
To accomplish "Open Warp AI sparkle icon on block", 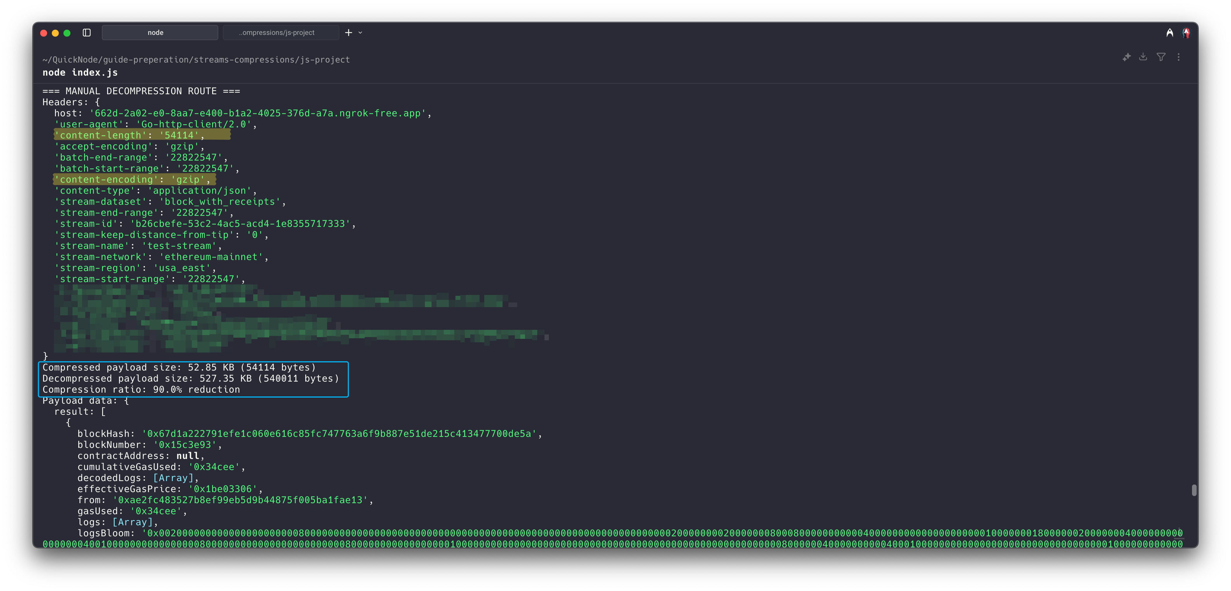I will [x=1126, y=57].
